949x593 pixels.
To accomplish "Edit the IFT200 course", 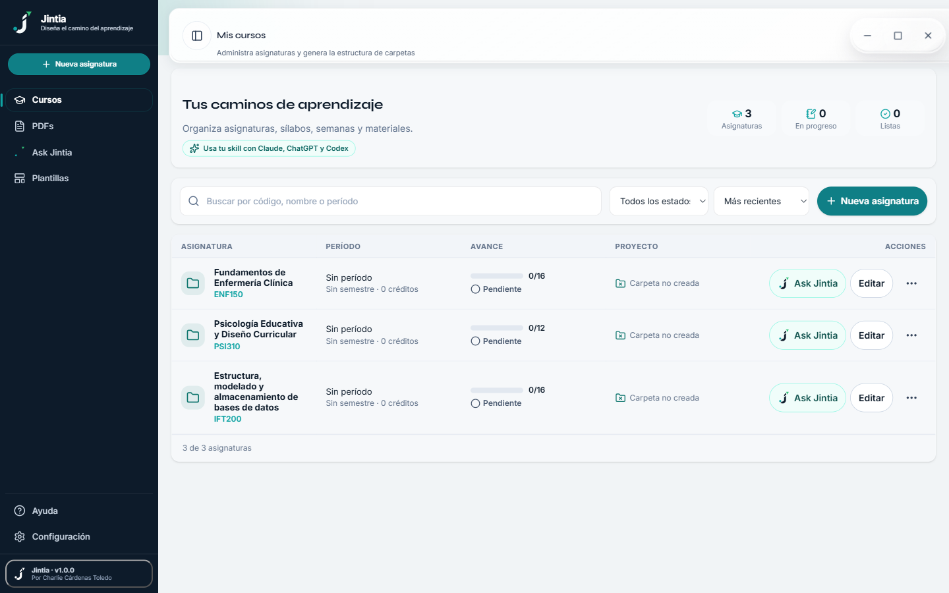I will pyautogui.click(x=871, y=398).
